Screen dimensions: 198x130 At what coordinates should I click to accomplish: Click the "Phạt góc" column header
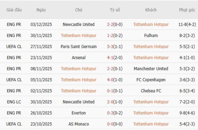[x=187, y=10]
